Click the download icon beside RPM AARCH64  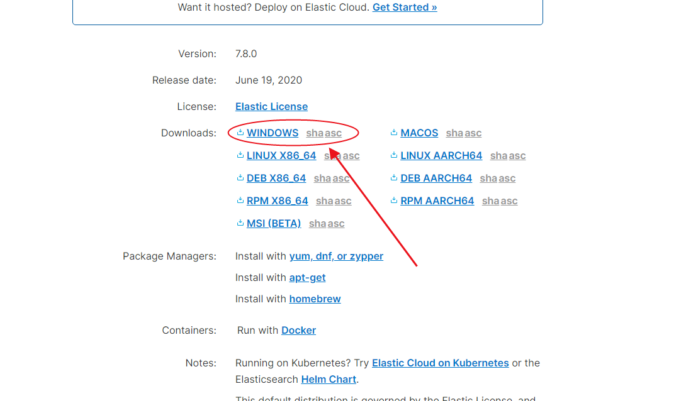[x=394, y=200]
